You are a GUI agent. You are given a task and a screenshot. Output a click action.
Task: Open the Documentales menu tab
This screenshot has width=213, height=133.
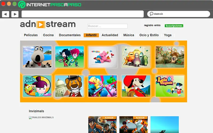click(70, 35)
